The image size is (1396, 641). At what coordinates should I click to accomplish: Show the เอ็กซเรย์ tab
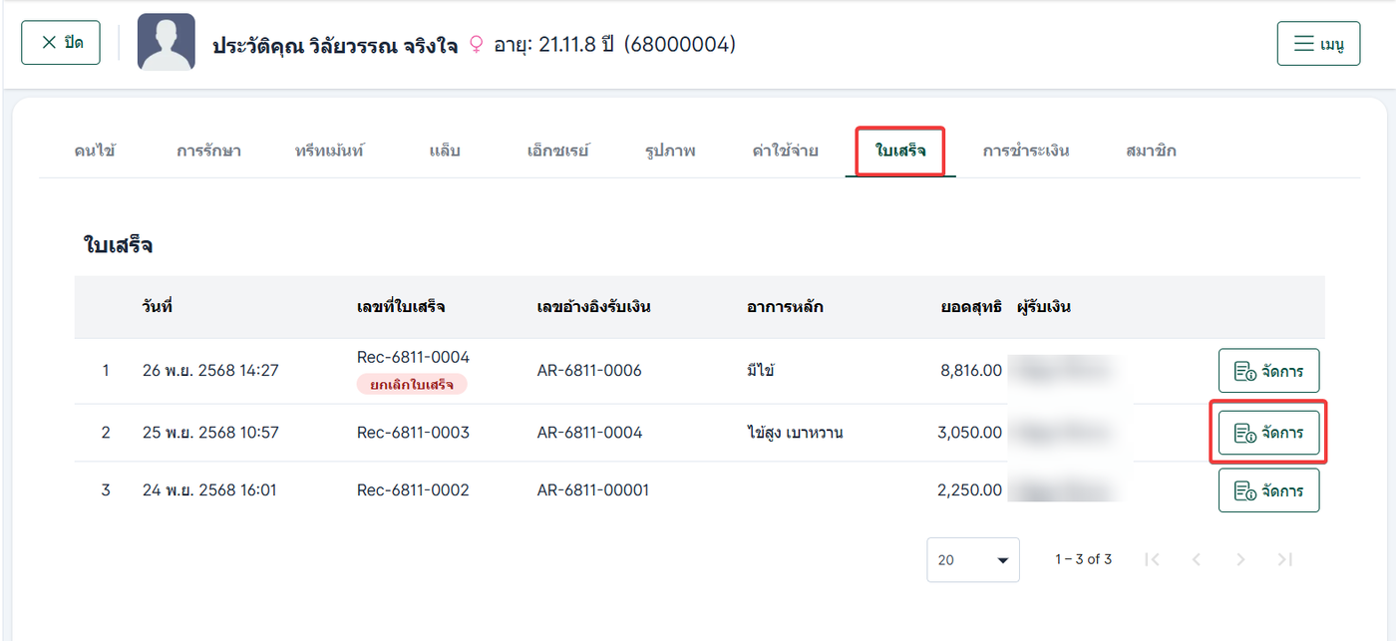[x=558, y=152]
